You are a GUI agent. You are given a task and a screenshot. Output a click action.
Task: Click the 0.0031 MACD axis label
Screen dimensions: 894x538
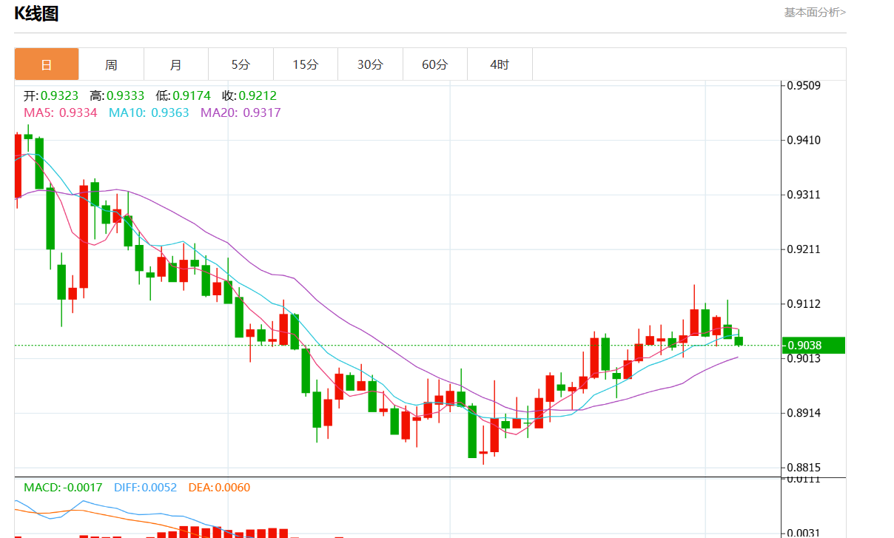coord(805,533)
